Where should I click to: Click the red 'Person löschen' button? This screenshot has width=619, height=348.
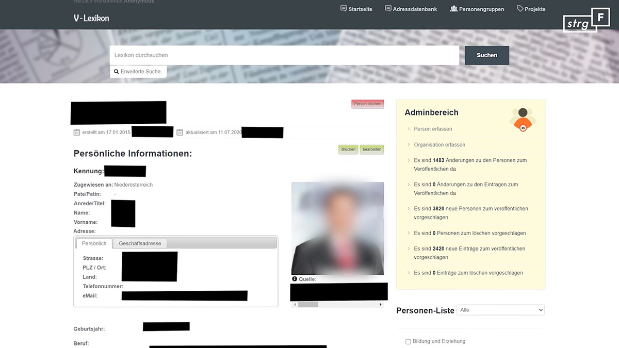coord(368,104)
